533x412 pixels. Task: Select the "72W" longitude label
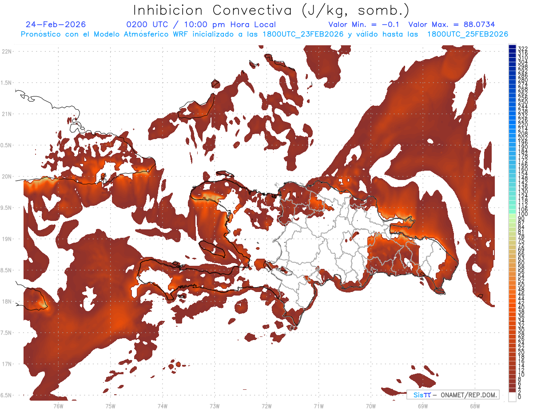click(266, 406)
